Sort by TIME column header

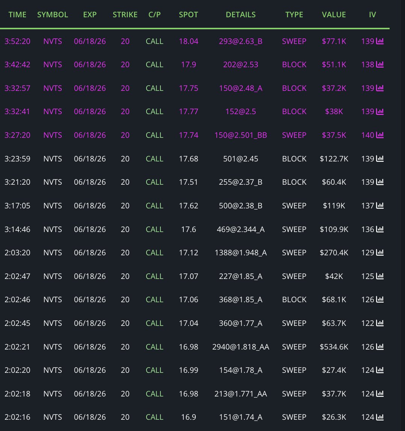point(17,15)
